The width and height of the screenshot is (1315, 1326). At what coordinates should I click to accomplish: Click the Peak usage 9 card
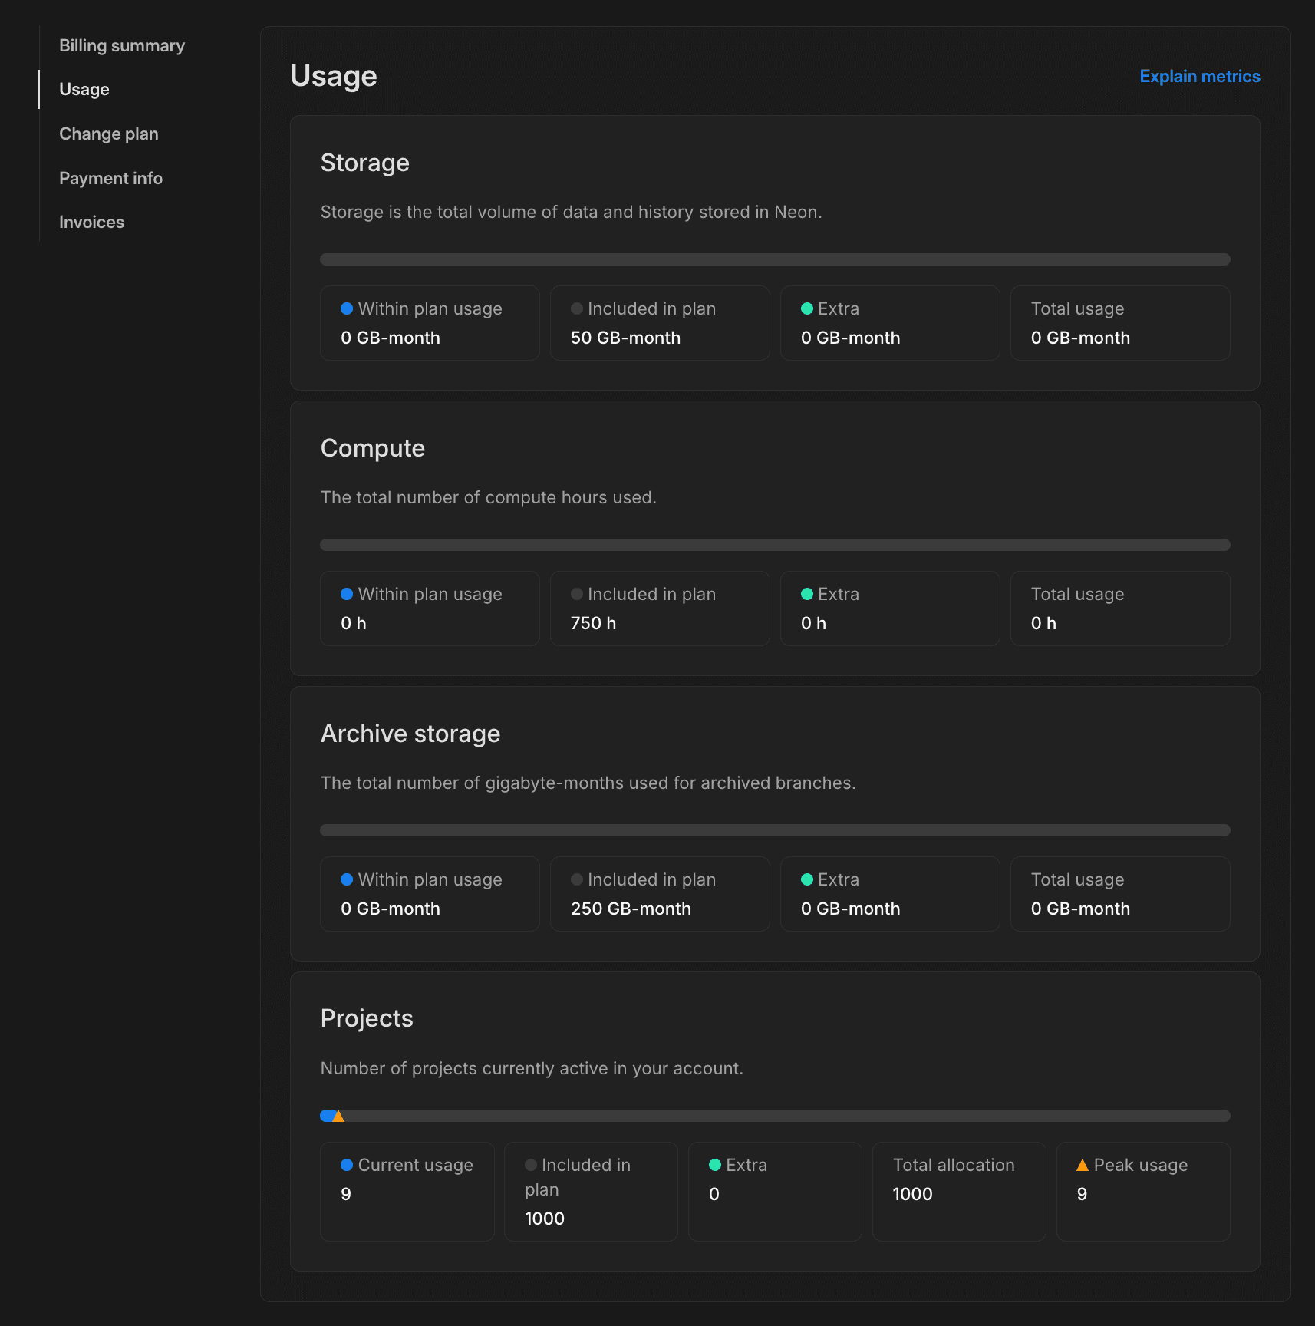1142,1192
